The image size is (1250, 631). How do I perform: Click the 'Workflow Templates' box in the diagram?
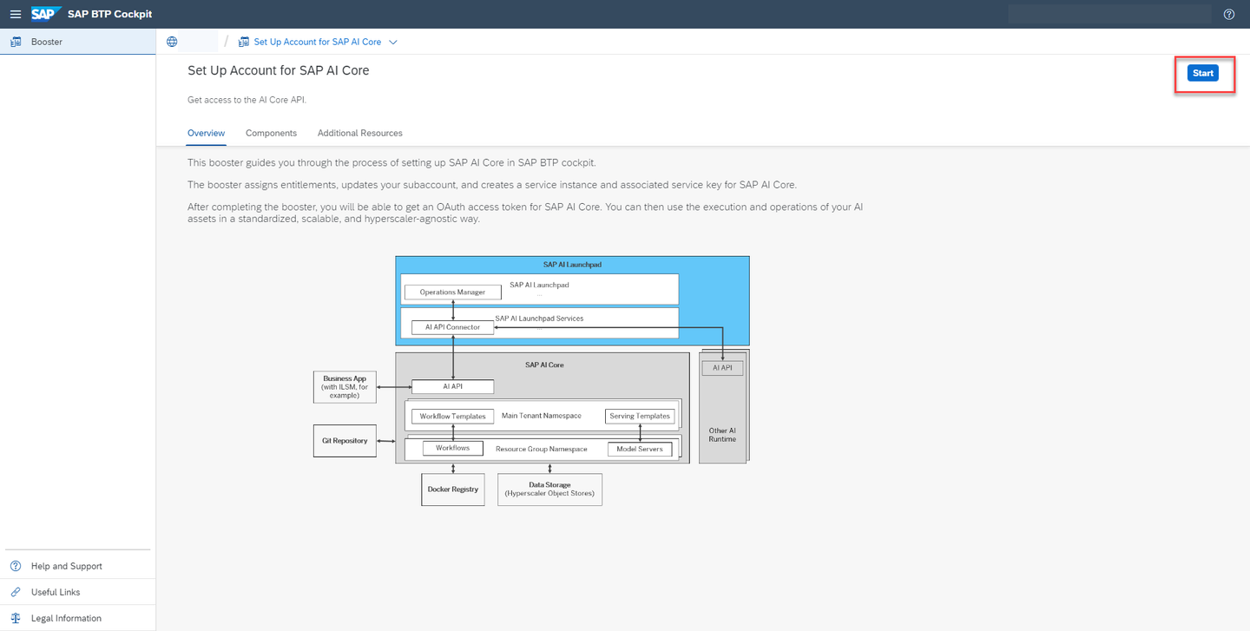452,417
